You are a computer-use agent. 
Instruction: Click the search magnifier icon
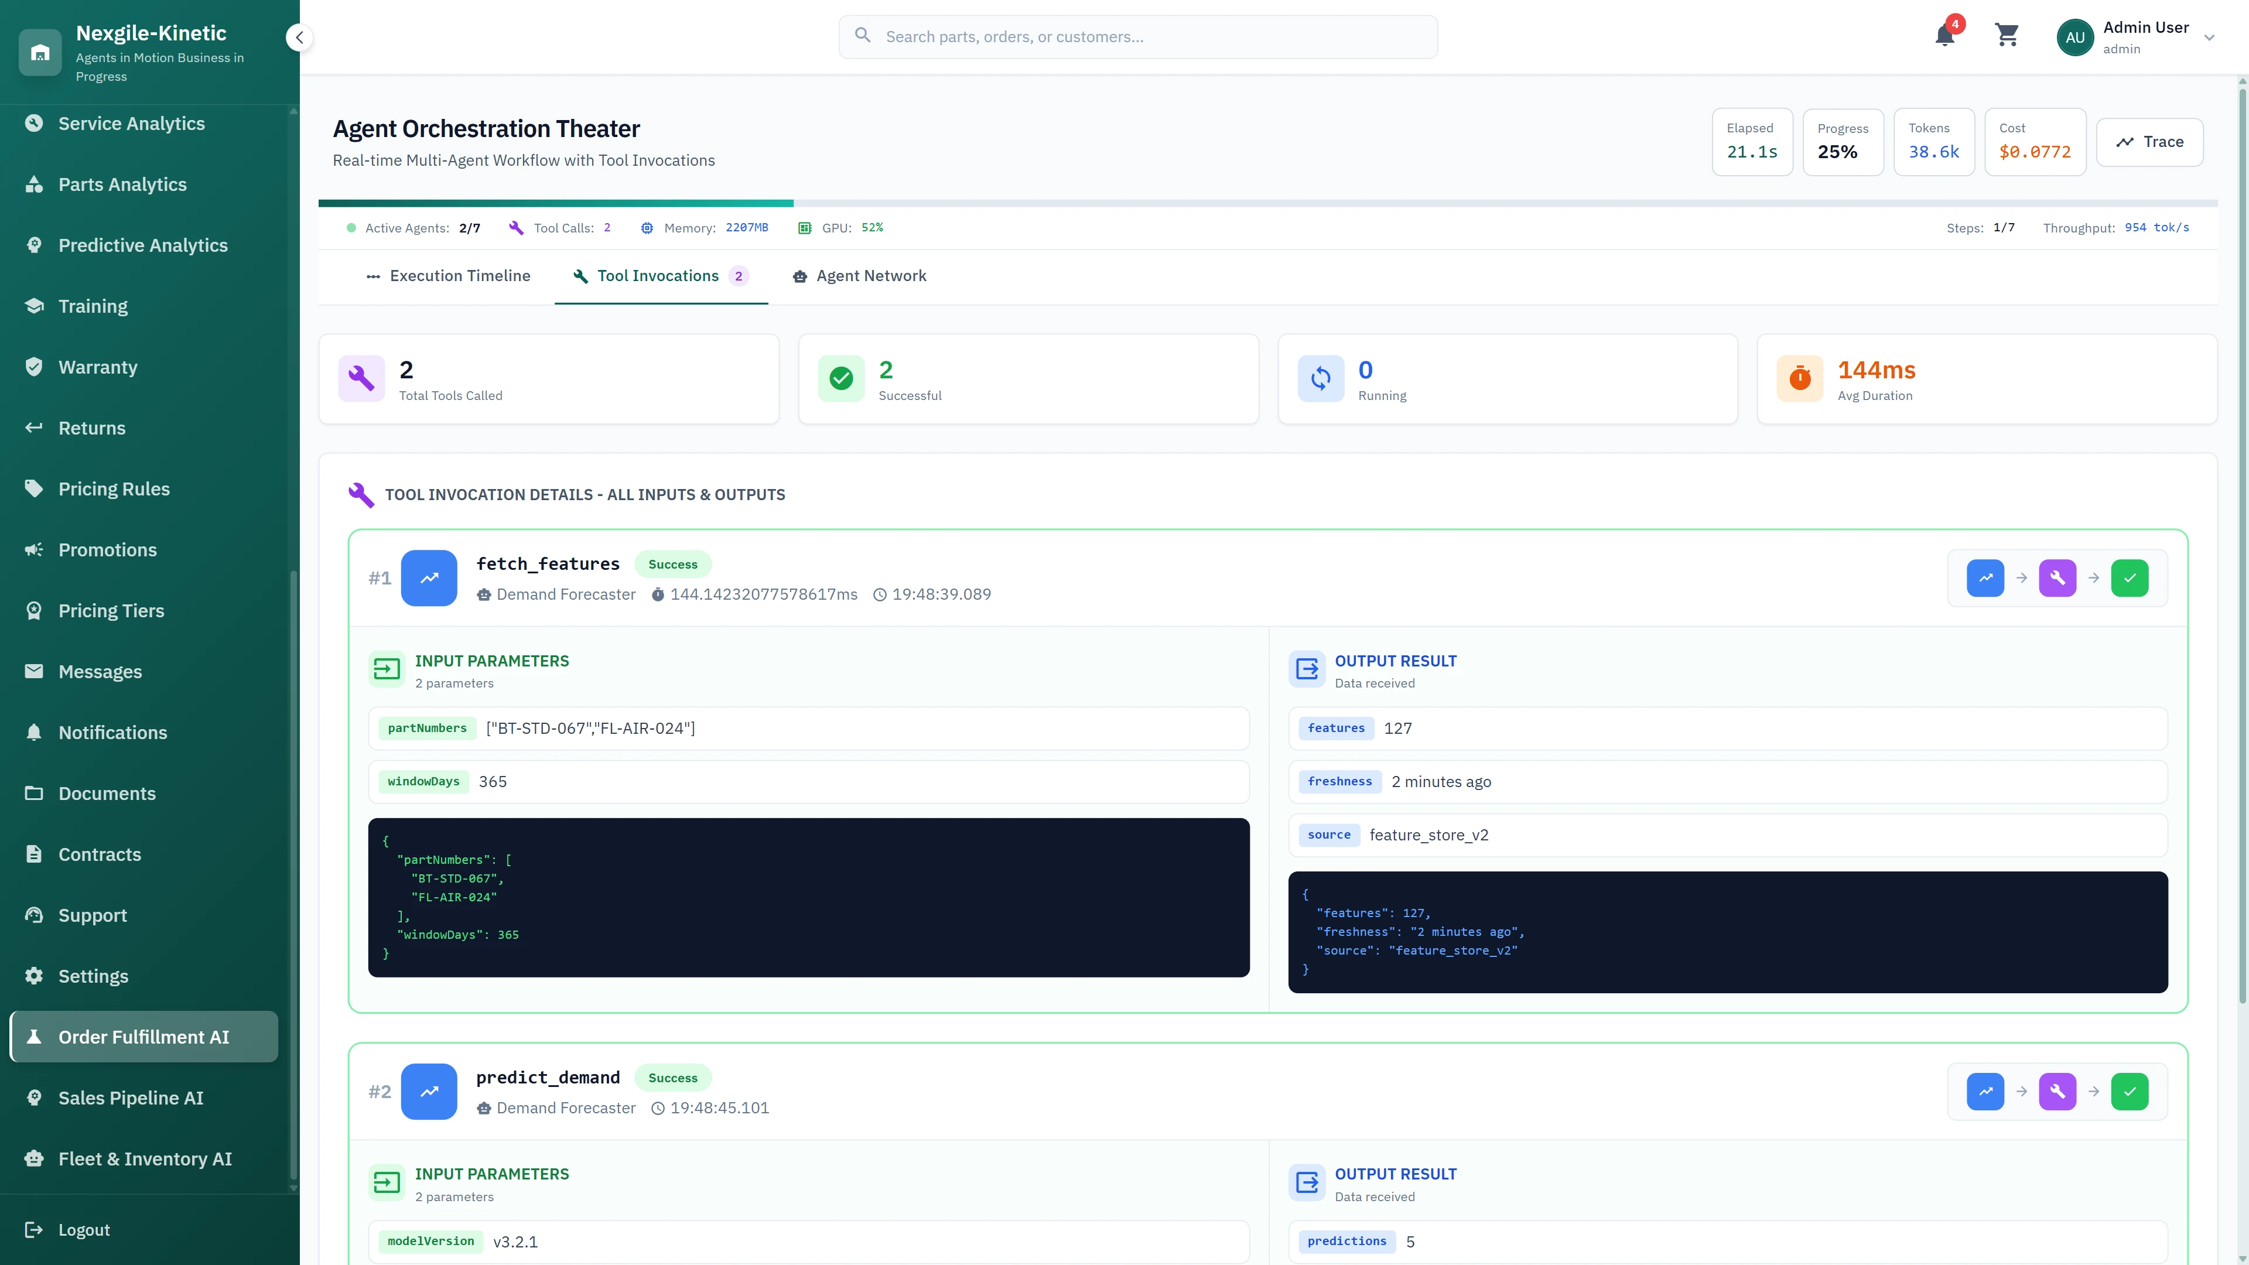point(863,36)
